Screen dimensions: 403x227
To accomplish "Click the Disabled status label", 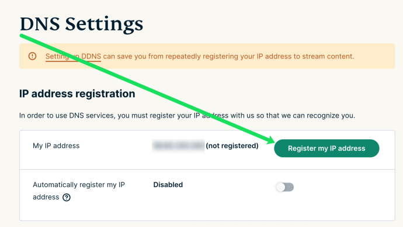I will coord(168,185).
